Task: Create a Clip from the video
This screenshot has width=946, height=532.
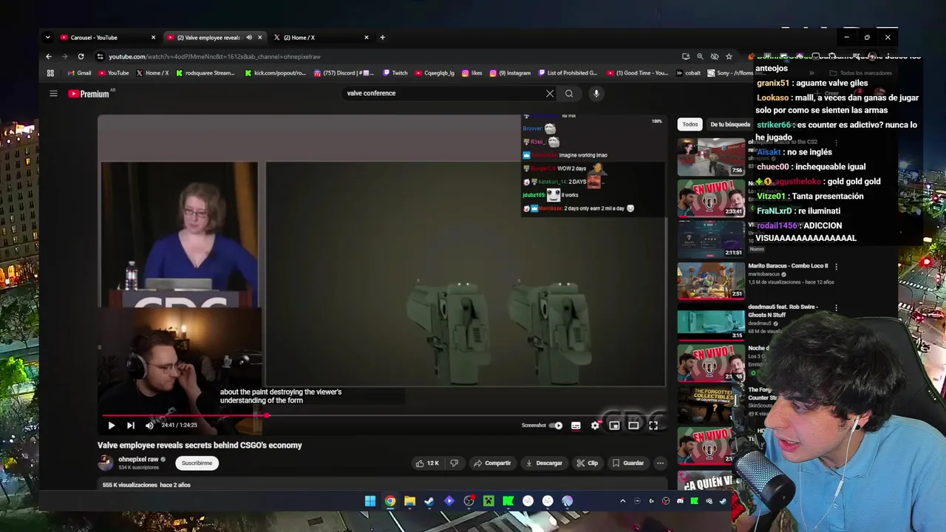Action: (x=588, y=463)
